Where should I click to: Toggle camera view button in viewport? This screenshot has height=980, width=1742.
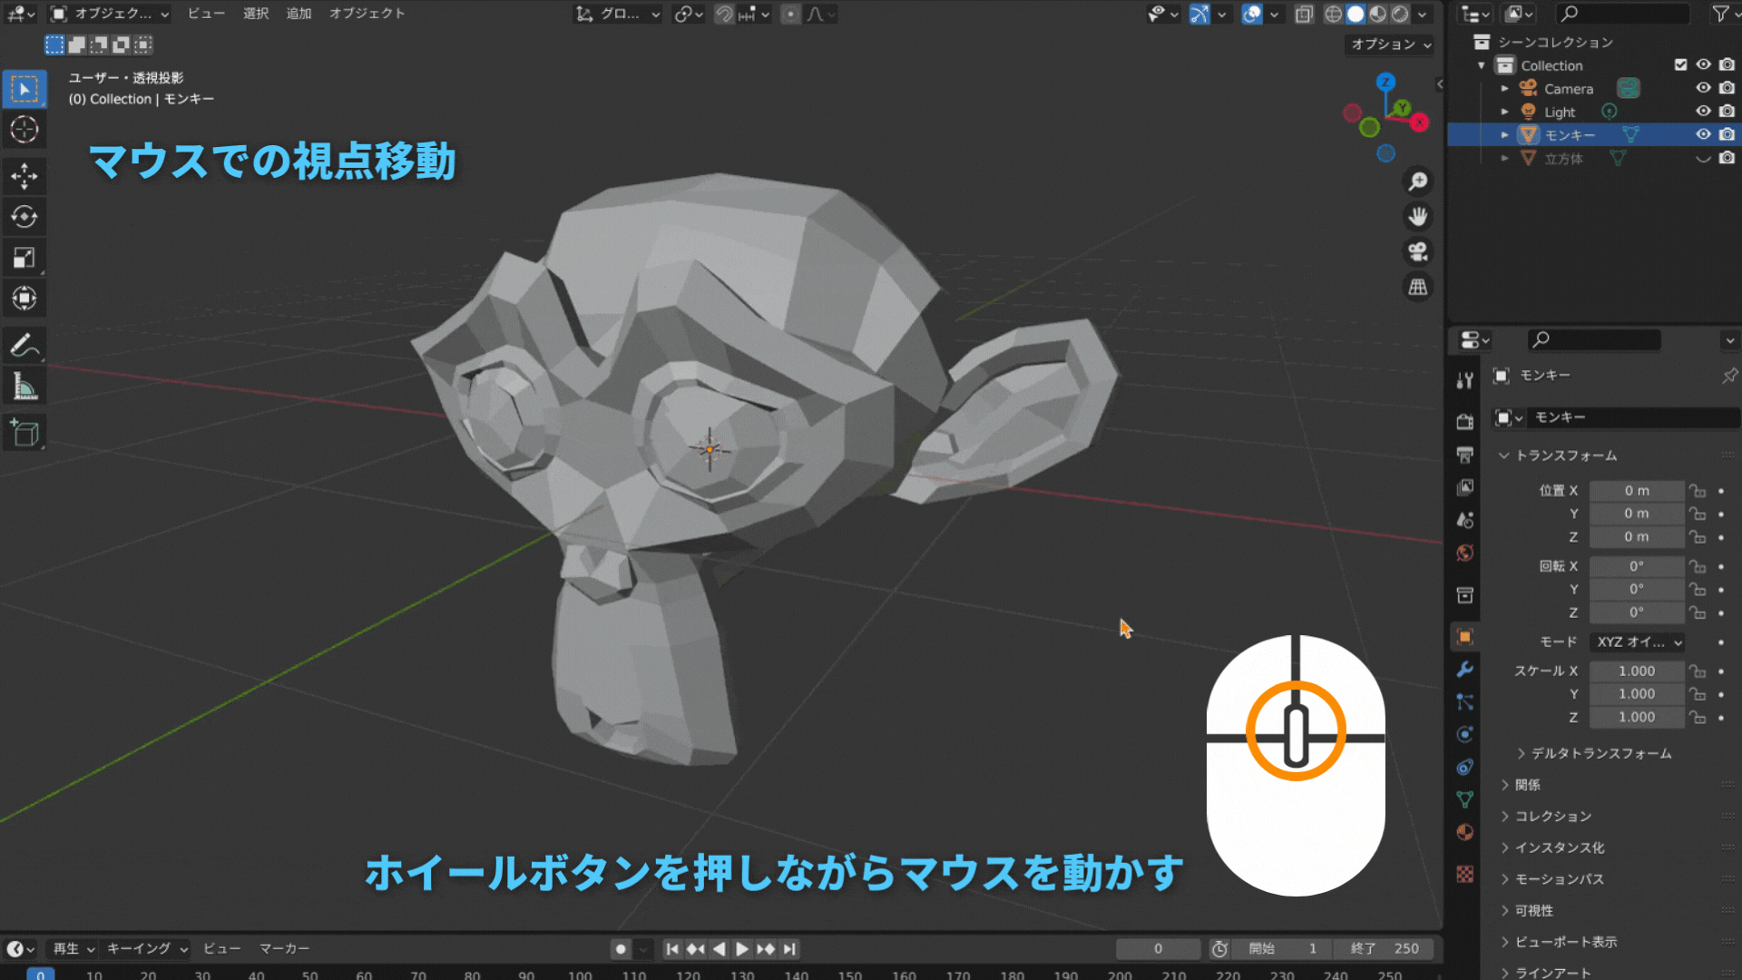tap(1417, 251)
